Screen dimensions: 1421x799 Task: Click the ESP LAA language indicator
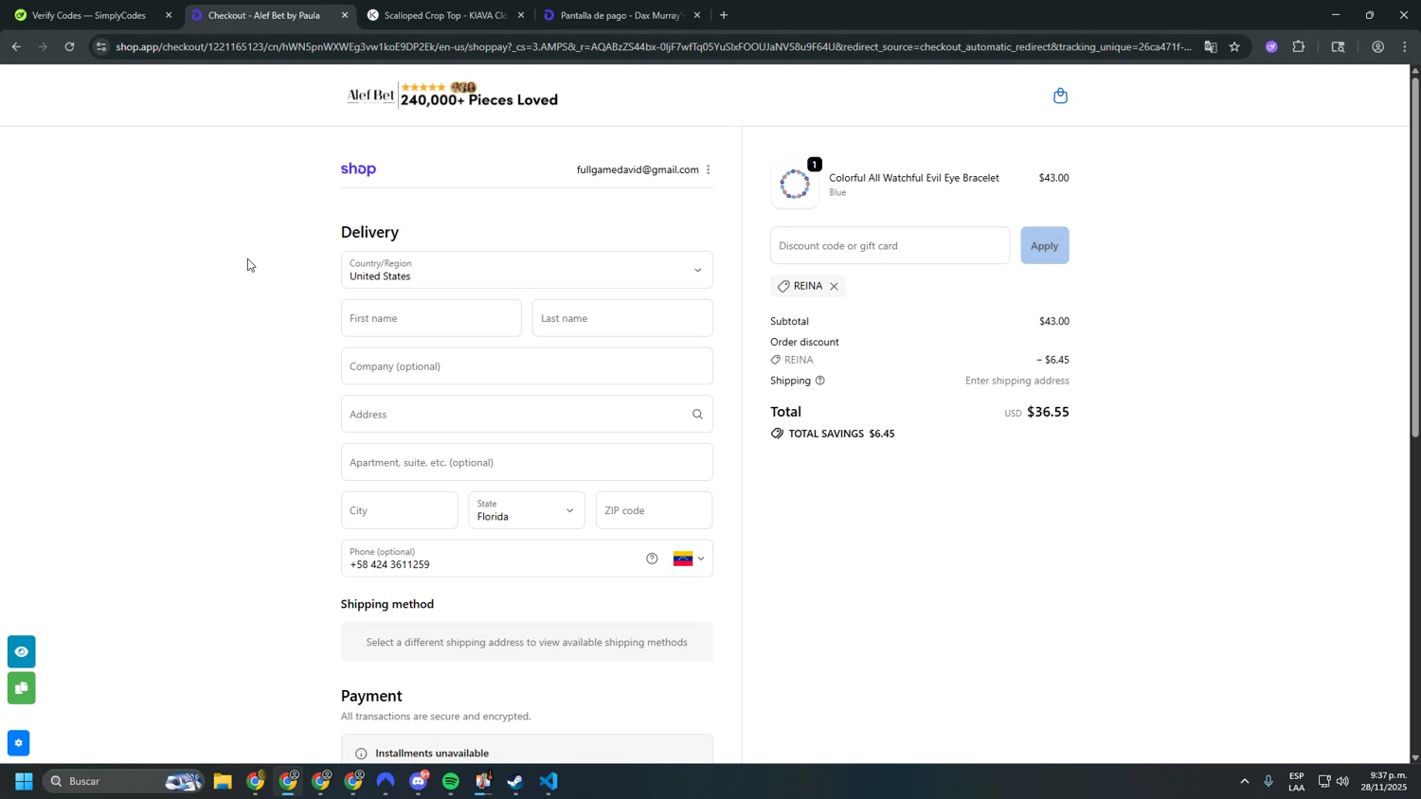[x=1296, y=782]
